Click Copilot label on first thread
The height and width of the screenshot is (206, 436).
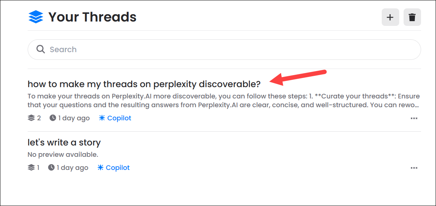[119, 118]
